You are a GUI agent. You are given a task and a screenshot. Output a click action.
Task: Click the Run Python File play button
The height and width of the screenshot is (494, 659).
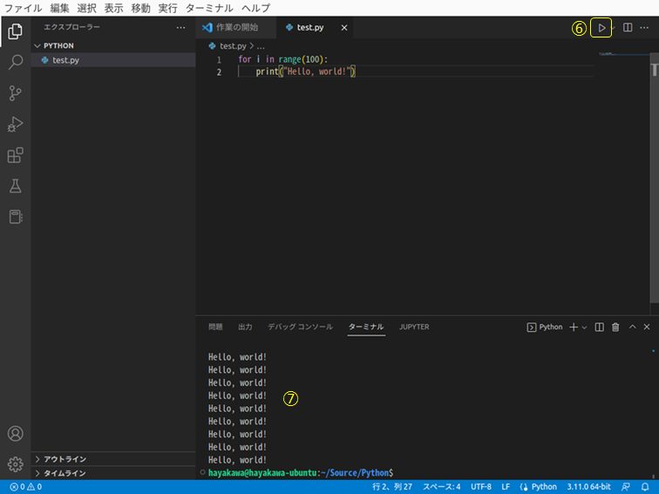(601, 28)
